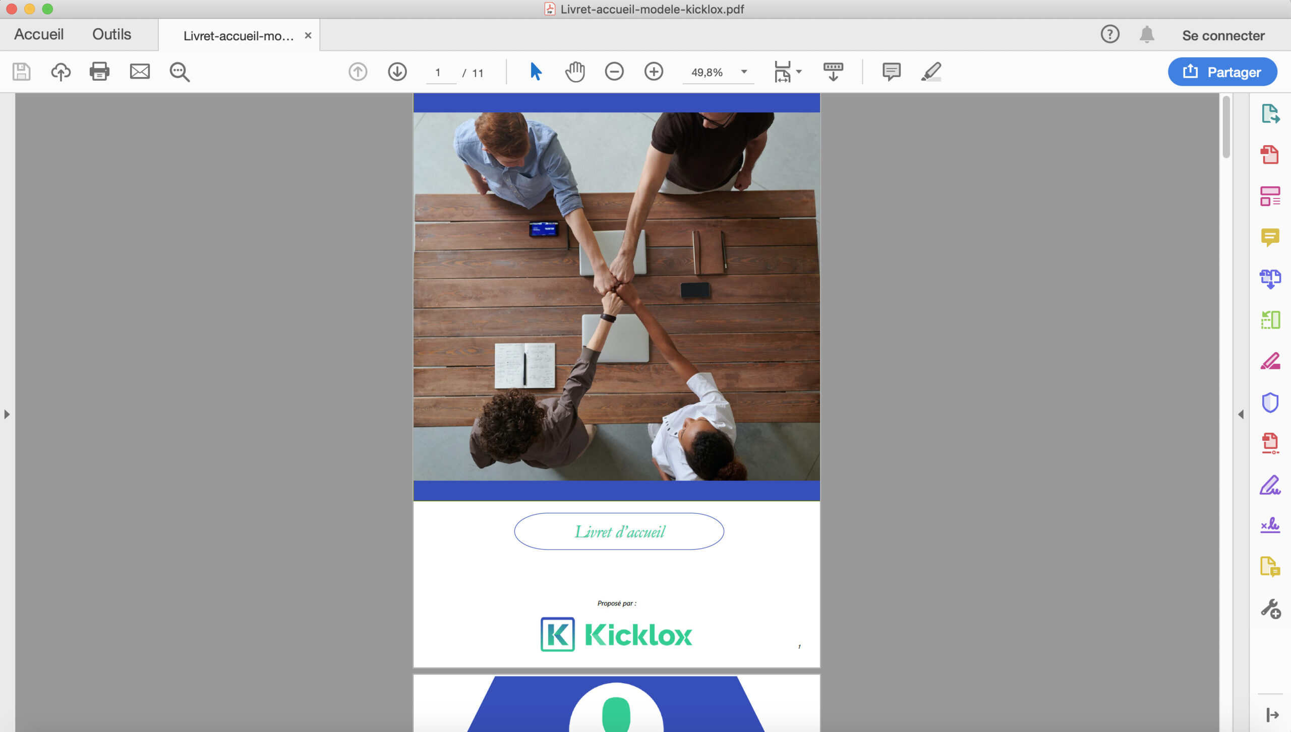The image size is (1291, 732).
Task: Go to previous page arrow
Action: [358, 72]
